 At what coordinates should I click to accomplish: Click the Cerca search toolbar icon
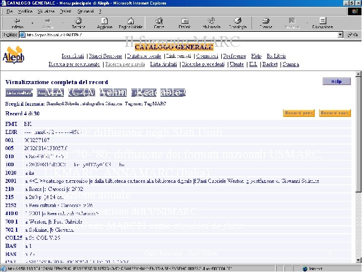pos(159,23)
